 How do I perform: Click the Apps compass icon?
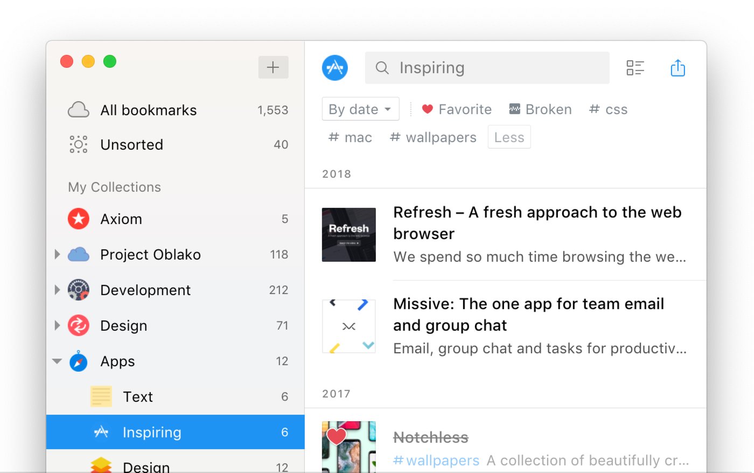coord(79,361)
